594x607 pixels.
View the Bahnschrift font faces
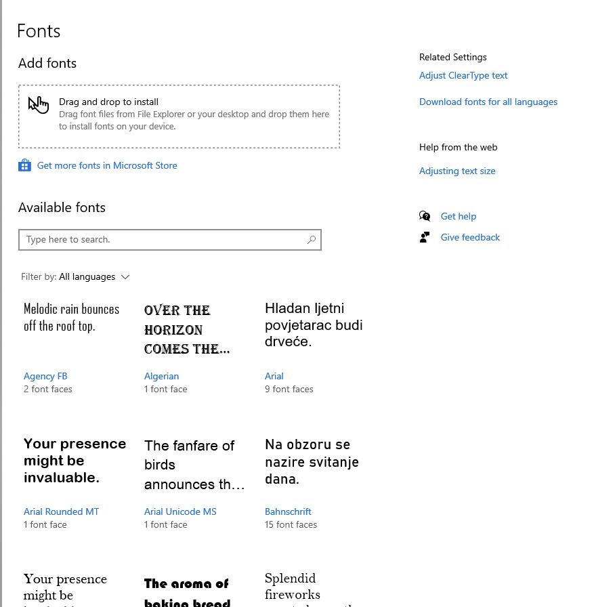(x=288, y=511)
